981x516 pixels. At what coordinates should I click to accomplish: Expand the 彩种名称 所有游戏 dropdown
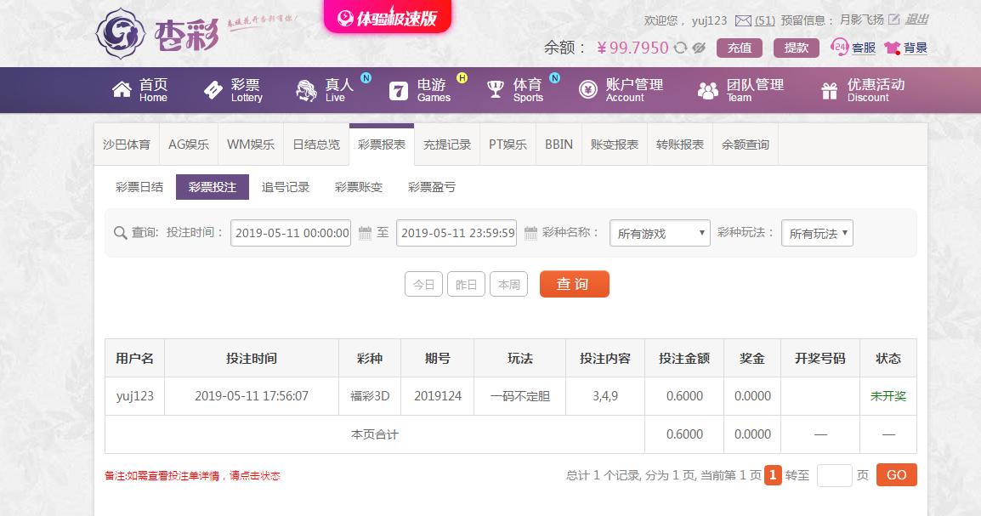point(660,234)
